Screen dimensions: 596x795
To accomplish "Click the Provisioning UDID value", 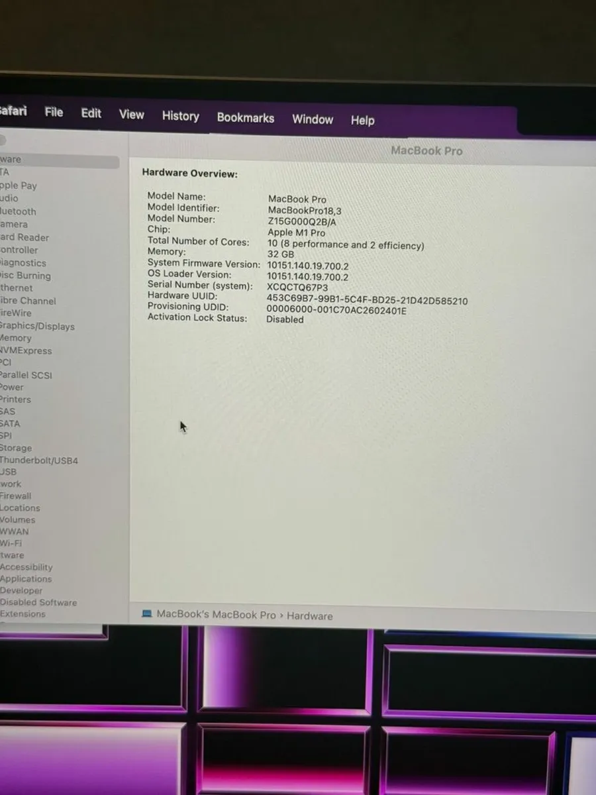I will pyautogui.click(x=336, y=310).
